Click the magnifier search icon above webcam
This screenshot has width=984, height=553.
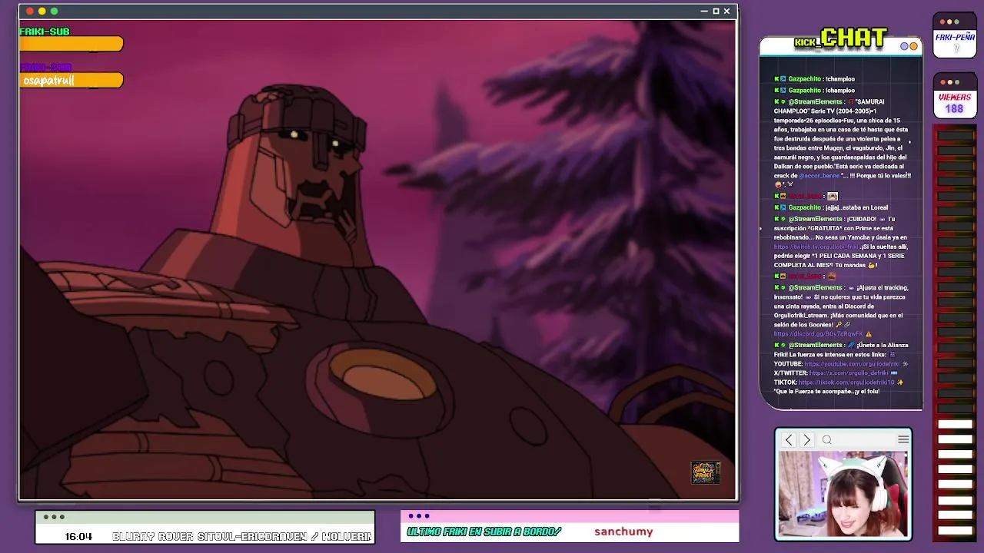tap(827, 440)
